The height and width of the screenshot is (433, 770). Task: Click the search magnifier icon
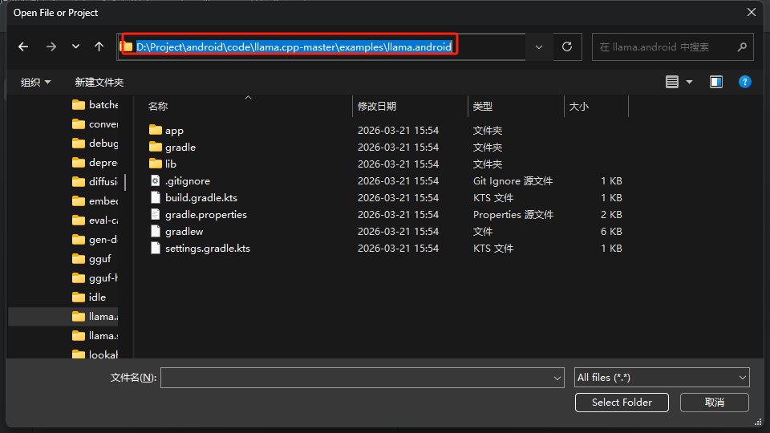(742, 47)
